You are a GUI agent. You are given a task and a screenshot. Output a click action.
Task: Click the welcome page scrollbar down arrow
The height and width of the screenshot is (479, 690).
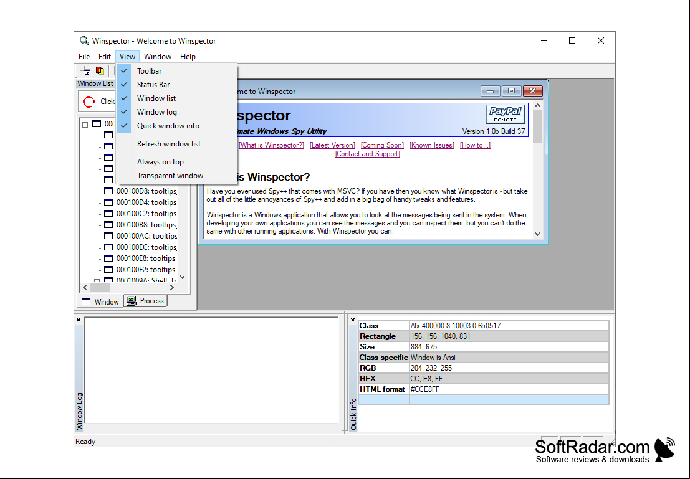(537, 234)
